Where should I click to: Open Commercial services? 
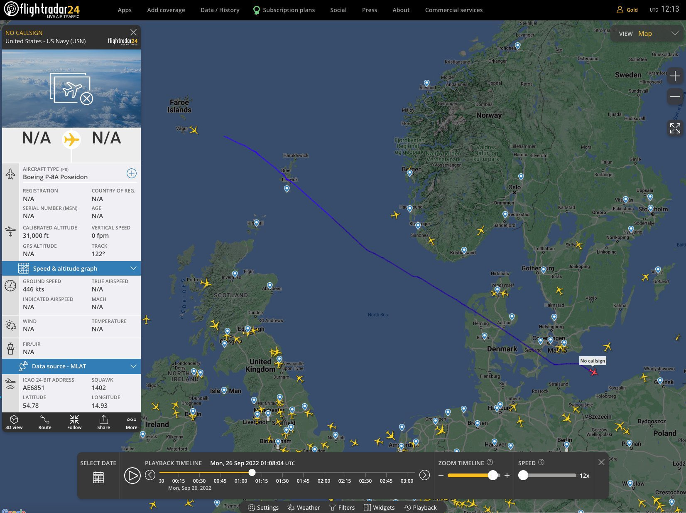pyautogui.click(x=454, y=10)
